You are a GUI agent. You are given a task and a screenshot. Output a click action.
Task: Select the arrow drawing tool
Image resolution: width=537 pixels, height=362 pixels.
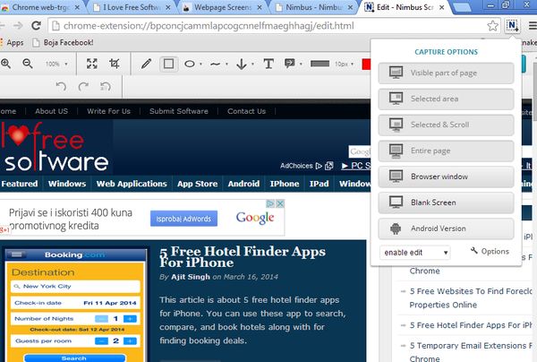[x=242, y=64]
